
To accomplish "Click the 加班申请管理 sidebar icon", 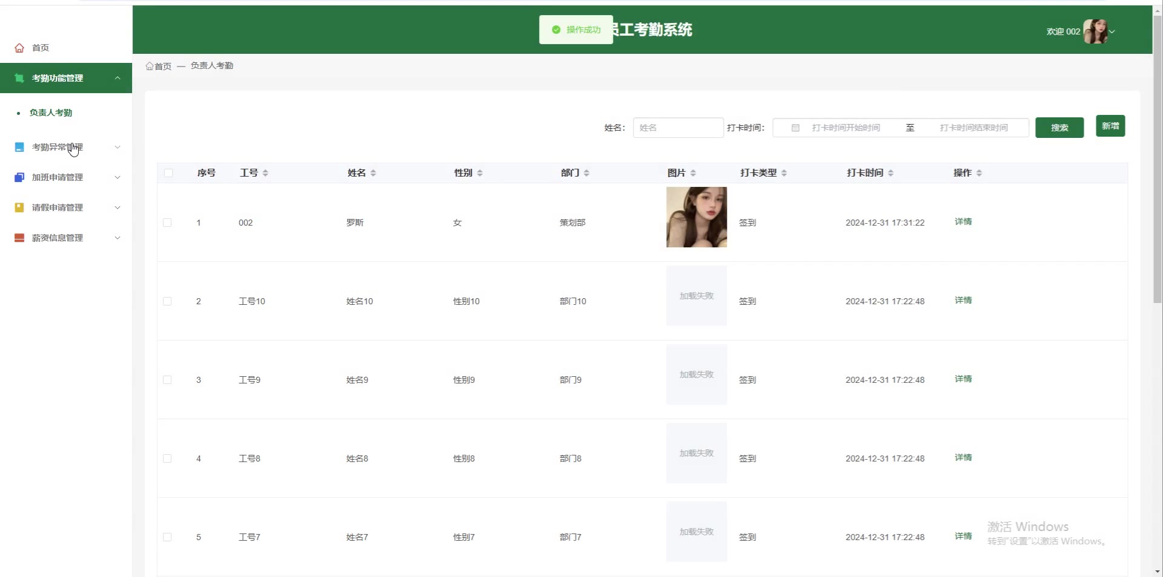I will [x=19, y=177].
